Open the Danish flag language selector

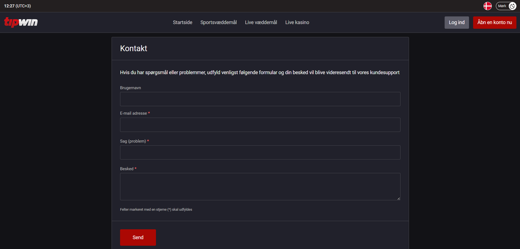click(487, 6)
